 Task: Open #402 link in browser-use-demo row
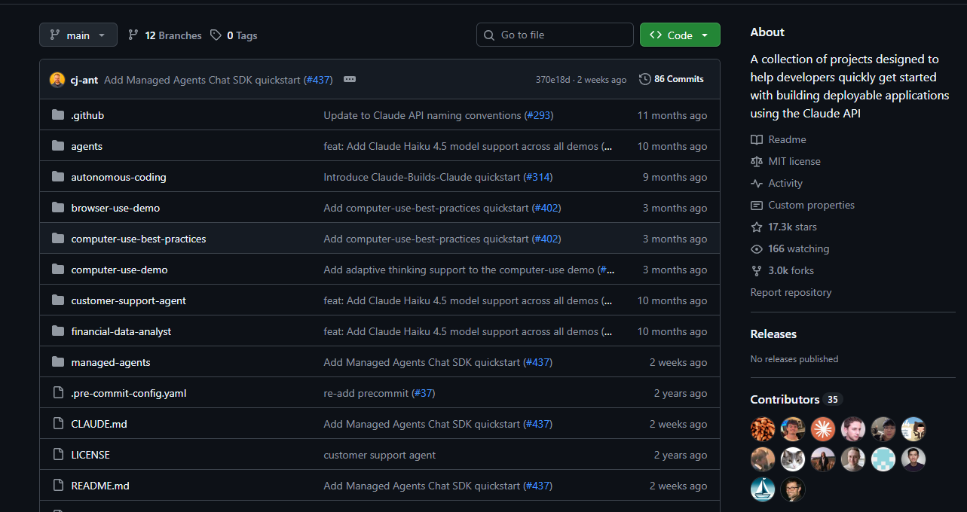click(546, 208)
